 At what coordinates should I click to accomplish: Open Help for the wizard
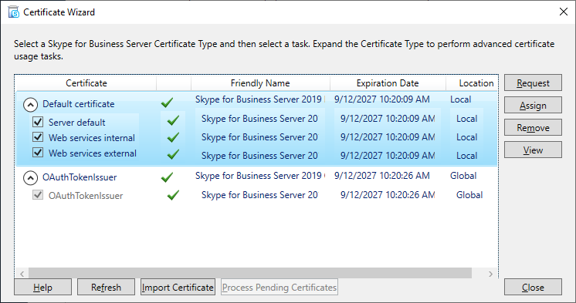[43, 288]
